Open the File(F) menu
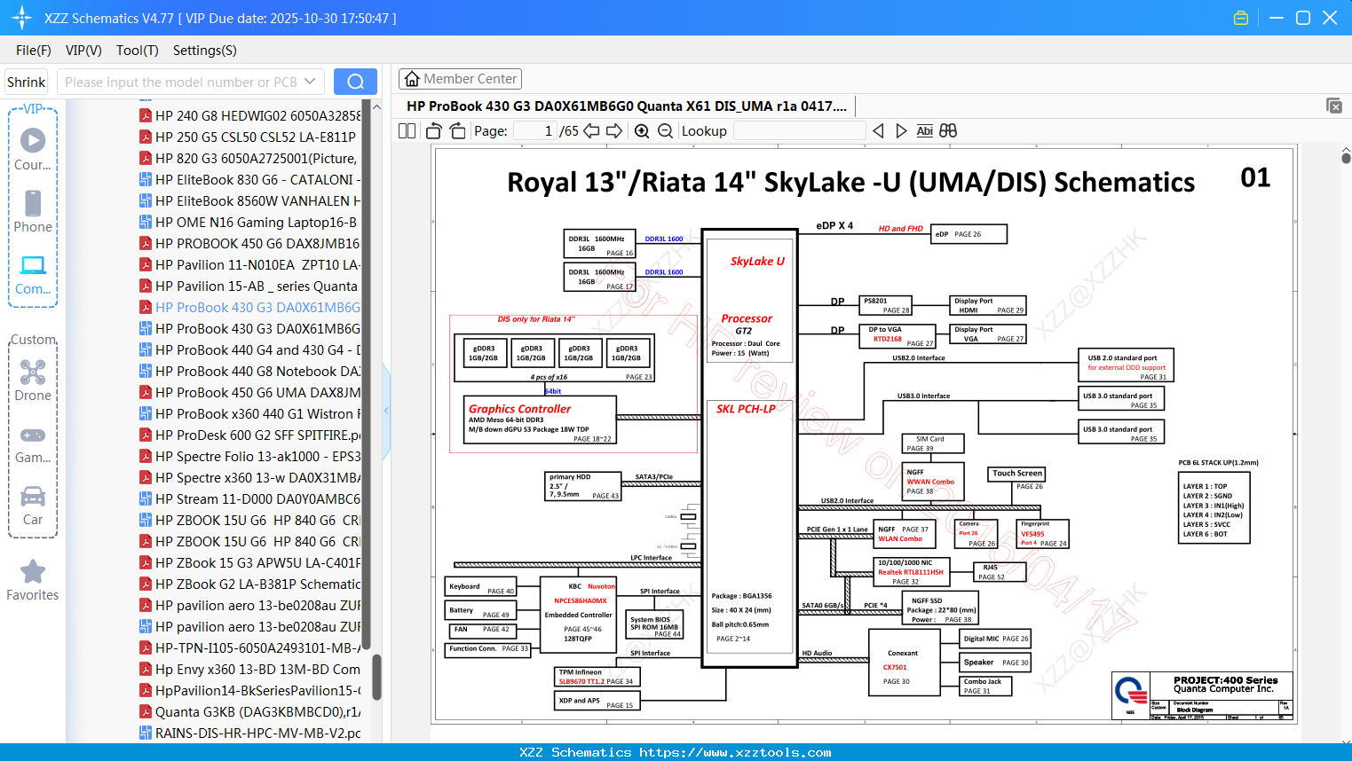Viewport: 1352px width, 761px height. pyautogui.click(x=34, y=51)
